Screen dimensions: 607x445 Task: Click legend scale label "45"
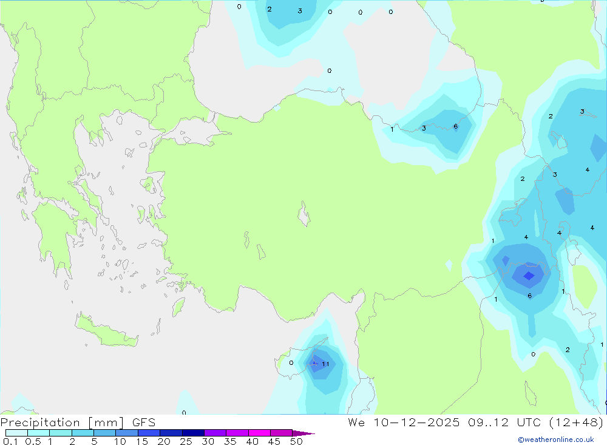[x=274, y=441]
